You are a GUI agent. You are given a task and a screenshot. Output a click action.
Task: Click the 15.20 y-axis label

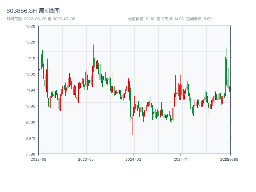pyautogui.click(x=30, y=42)
